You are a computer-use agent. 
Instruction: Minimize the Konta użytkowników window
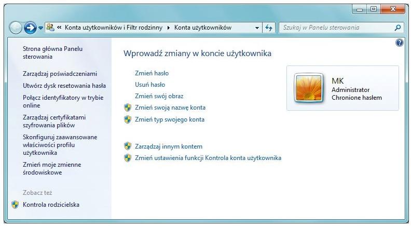360,9
